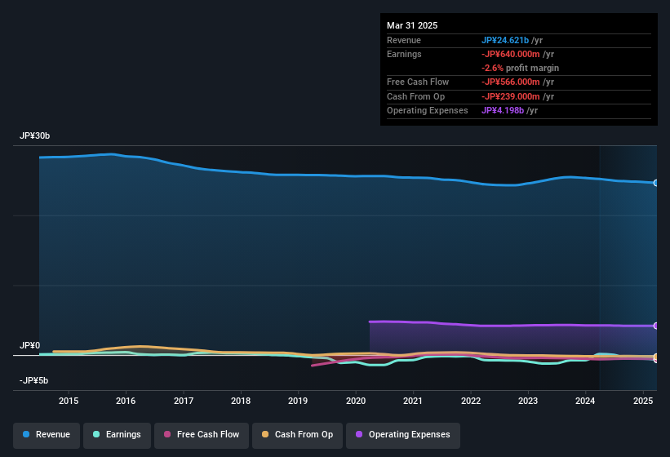Click the JP¥4.198b operating expenses value

pos(503,110)
